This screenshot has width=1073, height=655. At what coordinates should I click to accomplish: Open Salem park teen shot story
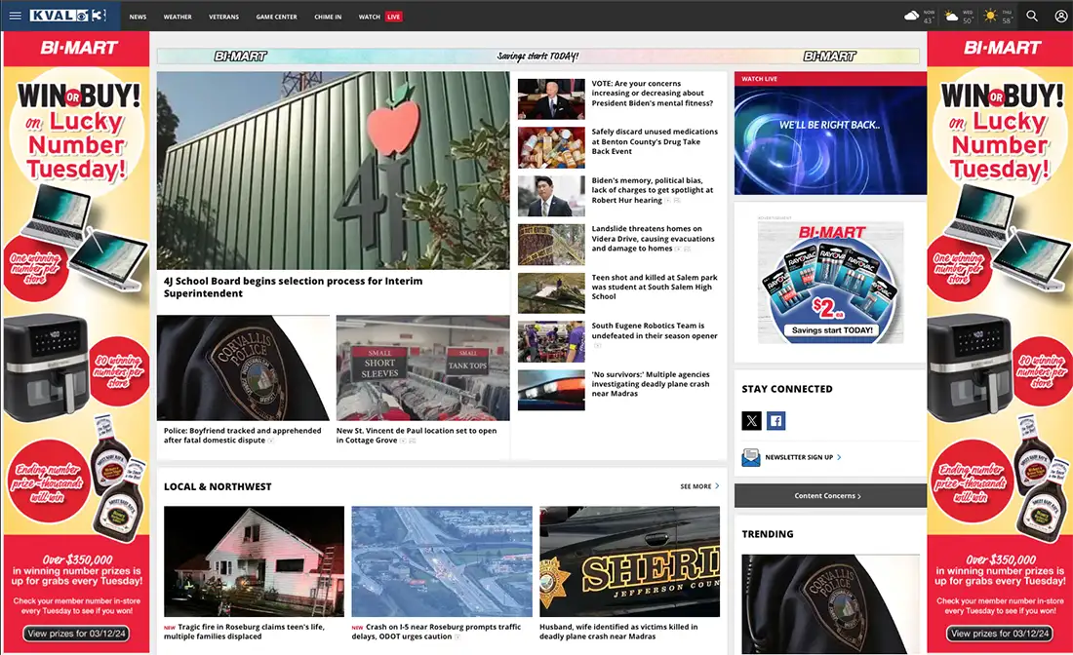655,288
